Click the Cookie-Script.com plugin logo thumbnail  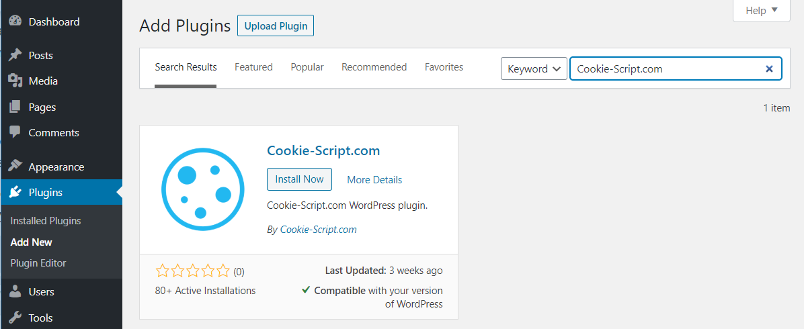(202, 189)
